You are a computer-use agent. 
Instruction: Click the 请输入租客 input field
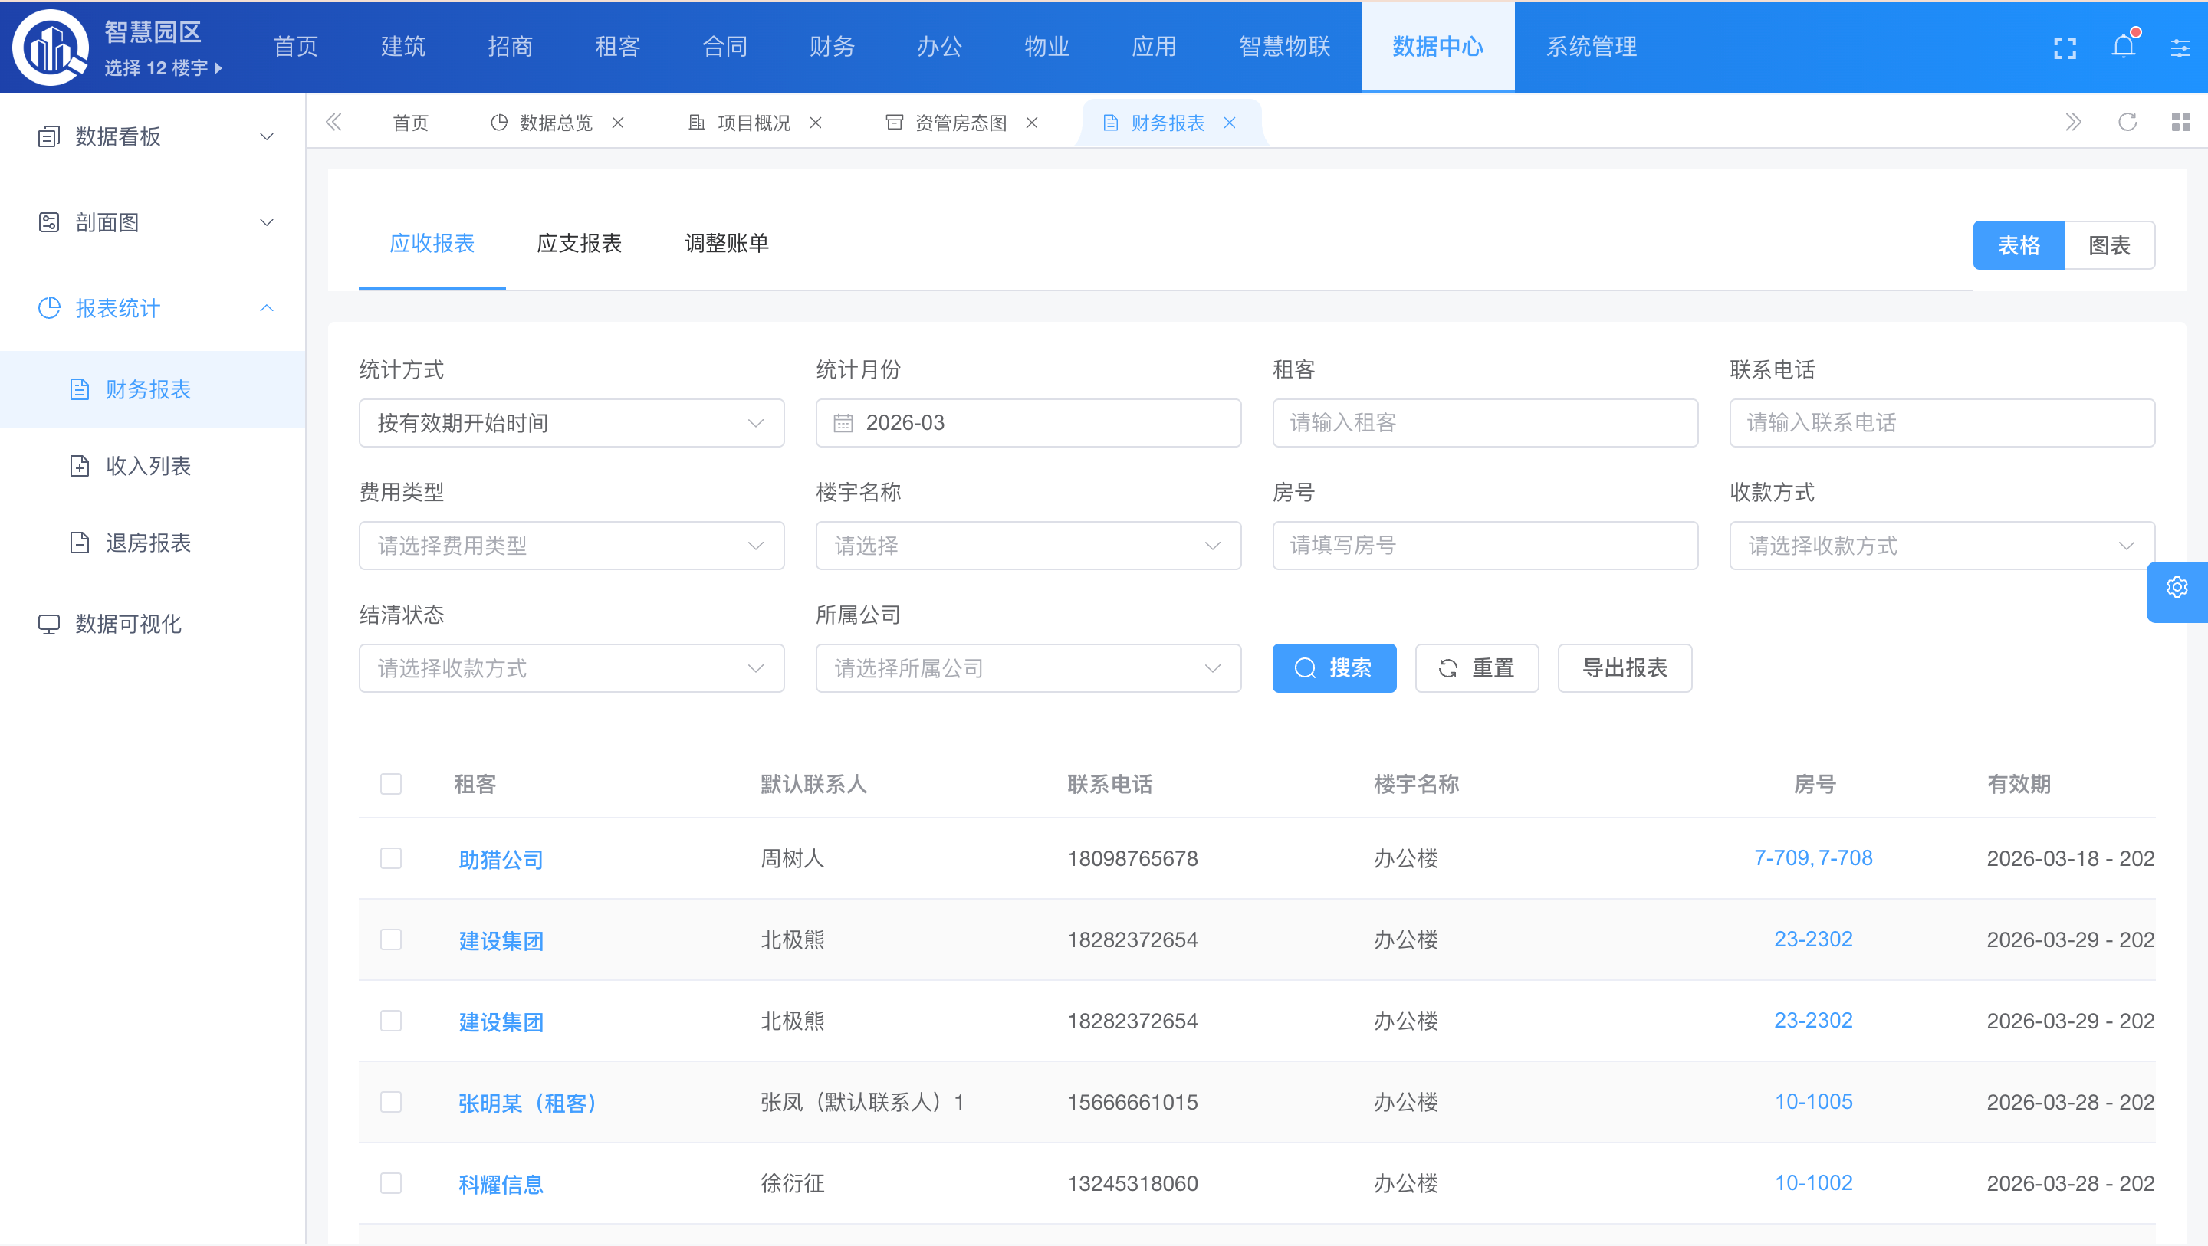coord(1484,423)
